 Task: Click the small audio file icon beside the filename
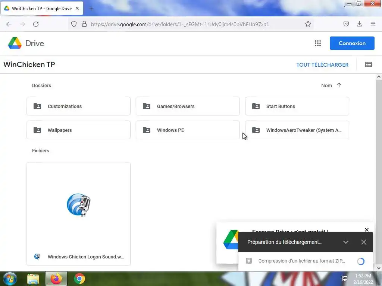click(x=37, y=257)
